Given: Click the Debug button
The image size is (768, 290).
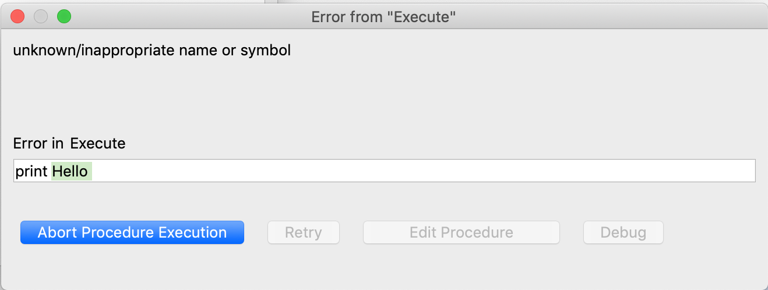Looking at the screenshot, I should click(x=623, y=232).
